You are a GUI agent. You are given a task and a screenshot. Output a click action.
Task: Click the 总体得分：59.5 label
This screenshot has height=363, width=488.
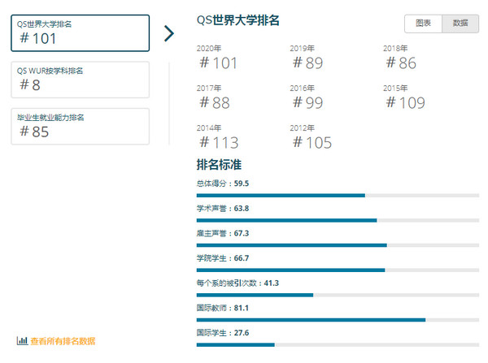[x=223, y=184]
